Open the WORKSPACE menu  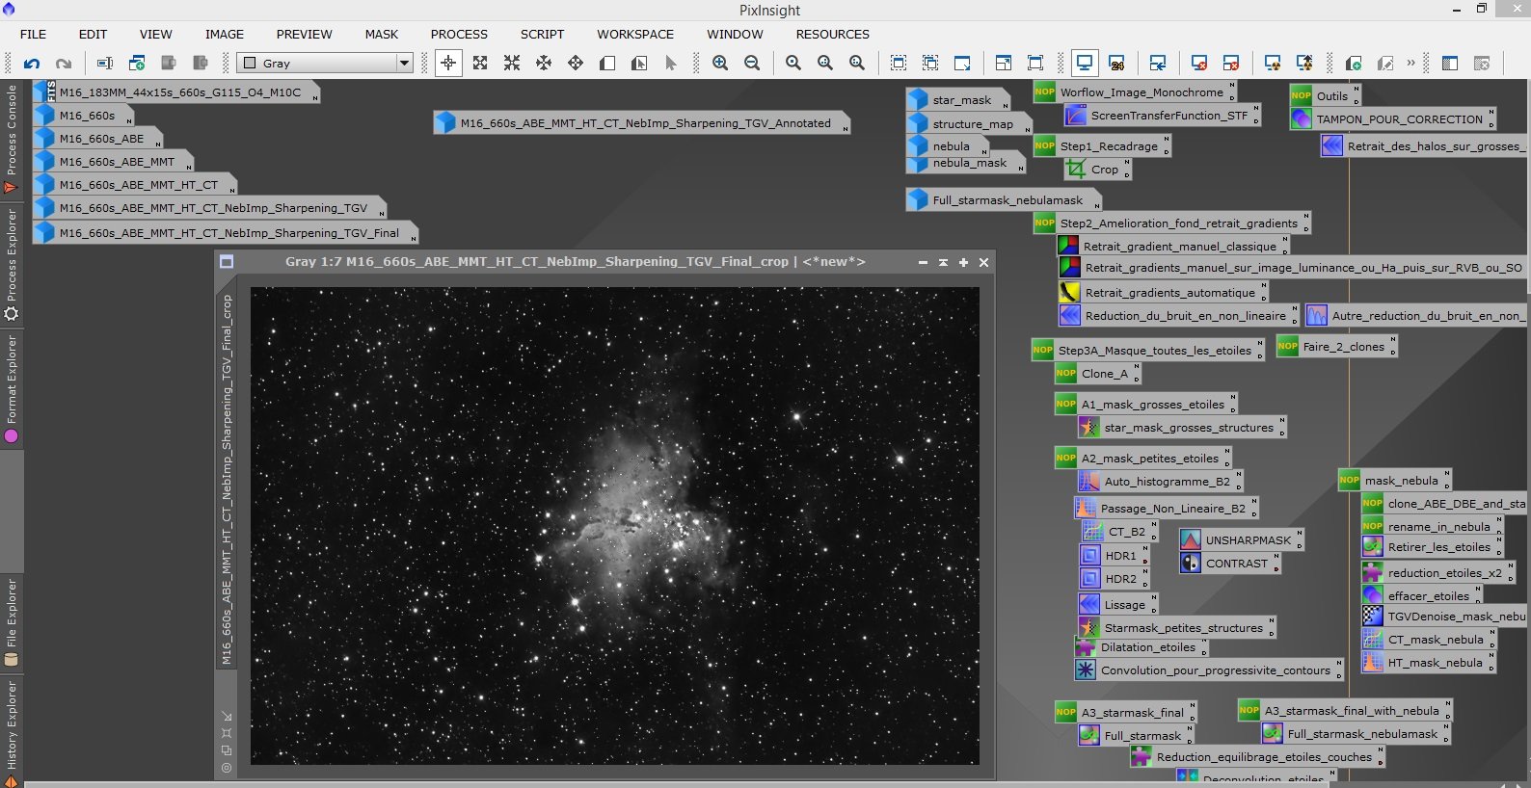[635, 34]
